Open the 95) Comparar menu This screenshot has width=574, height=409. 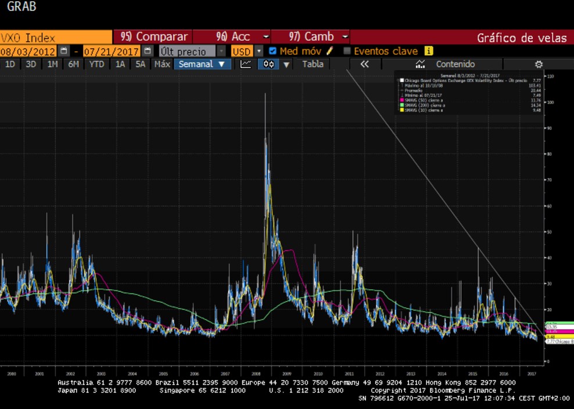click(x=153, y=37)
